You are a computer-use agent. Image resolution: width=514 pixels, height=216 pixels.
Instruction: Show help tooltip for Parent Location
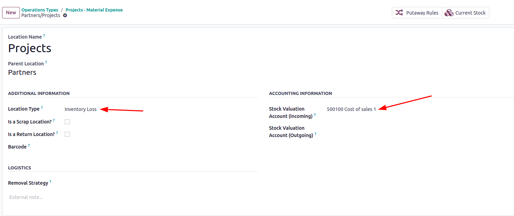(46, 62)
